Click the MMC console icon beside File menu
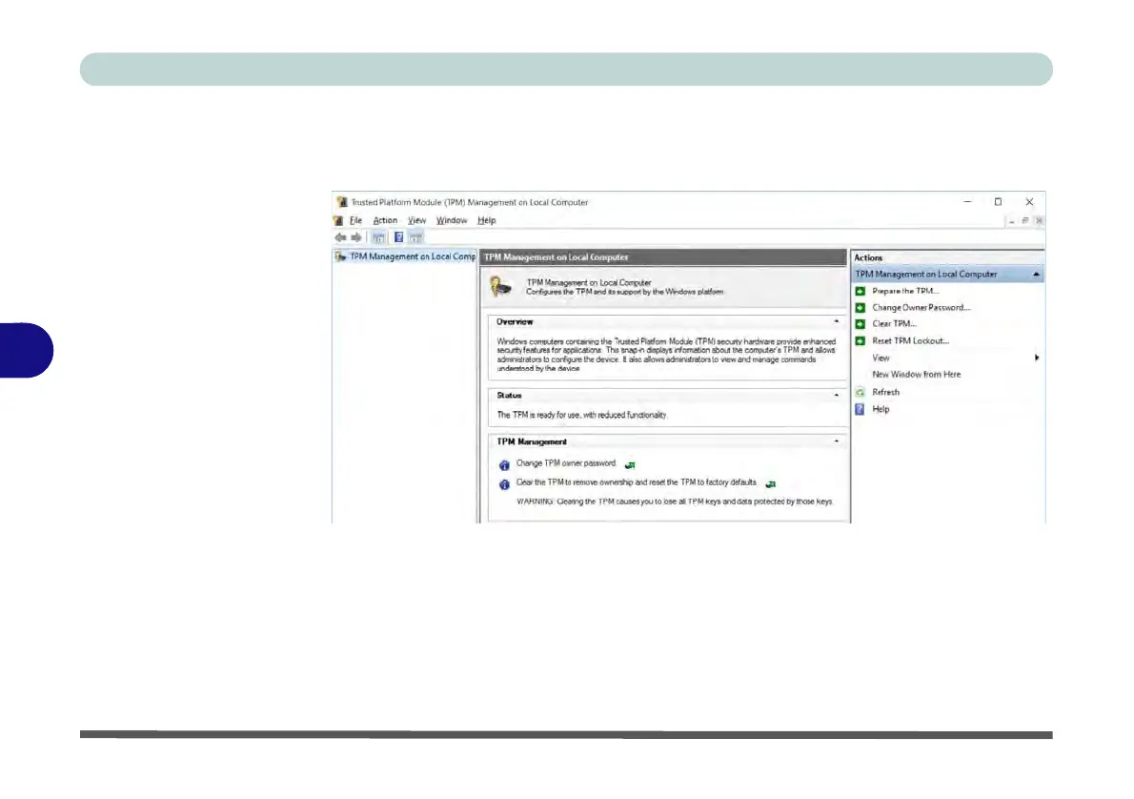The height and width of the screenshot is (799, 1134). (338, 221)
